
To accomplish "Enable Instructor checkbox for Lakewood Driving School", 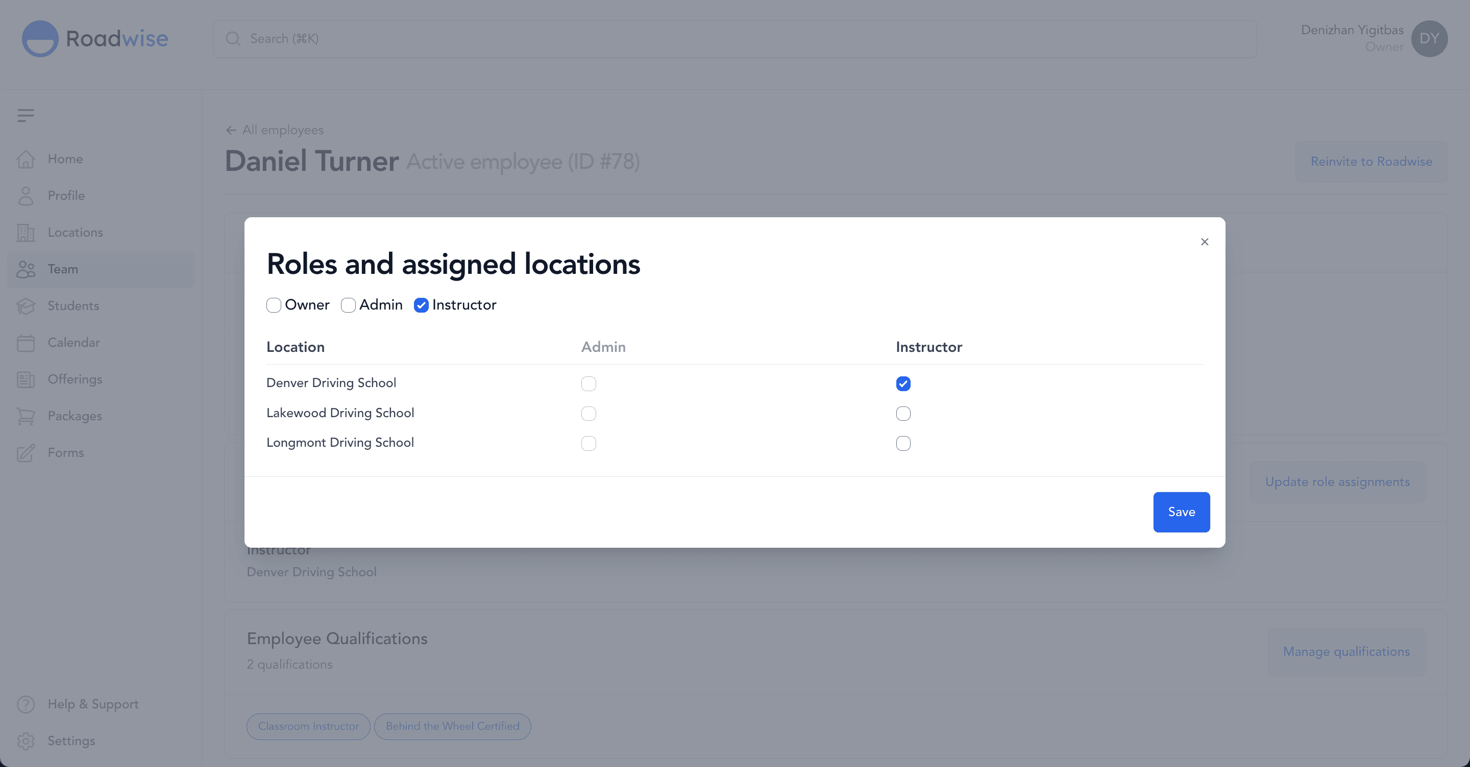I will point(902,413).
